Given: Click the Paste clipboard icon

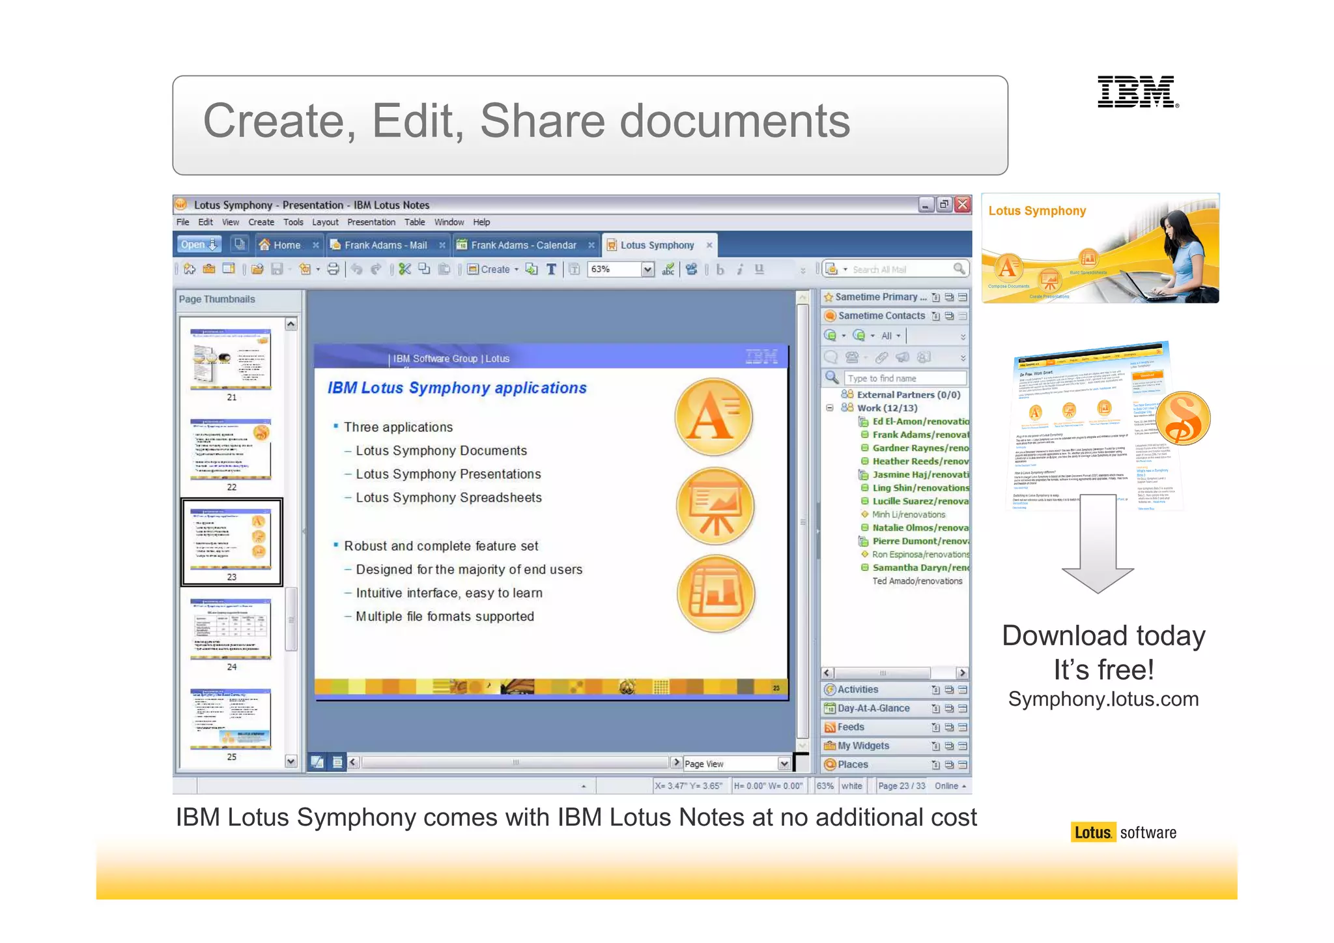Looking at the screenshot, I should 444,268.
